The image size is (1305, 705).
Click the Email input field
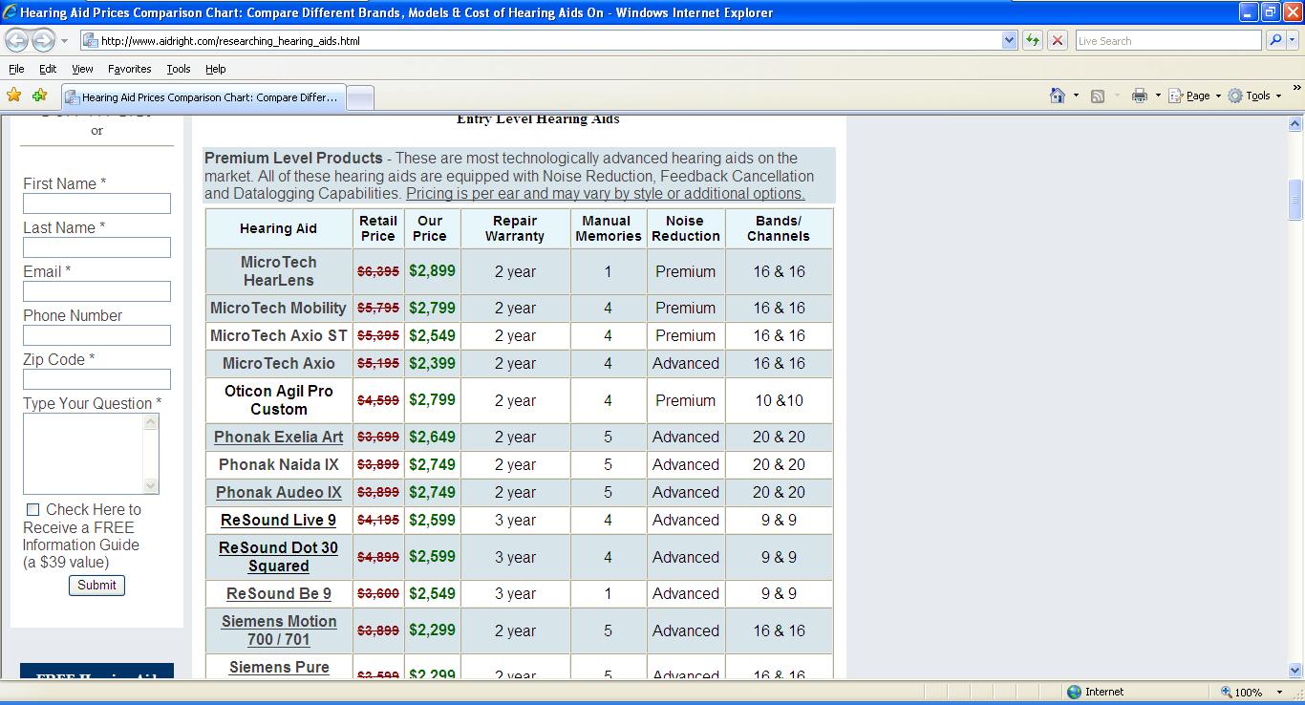pyautogui.click(x=96, y=291)
